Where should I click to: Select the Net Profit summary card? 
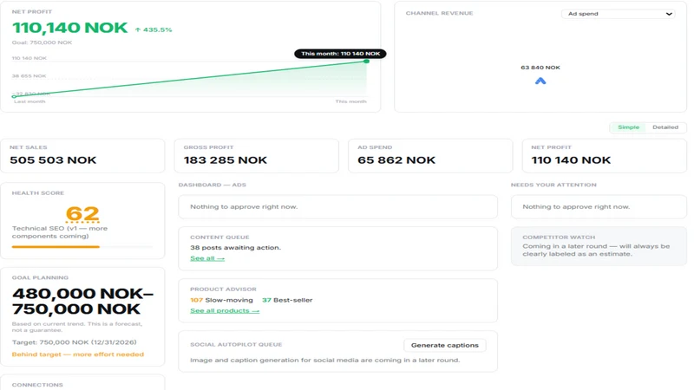(604, 156)
